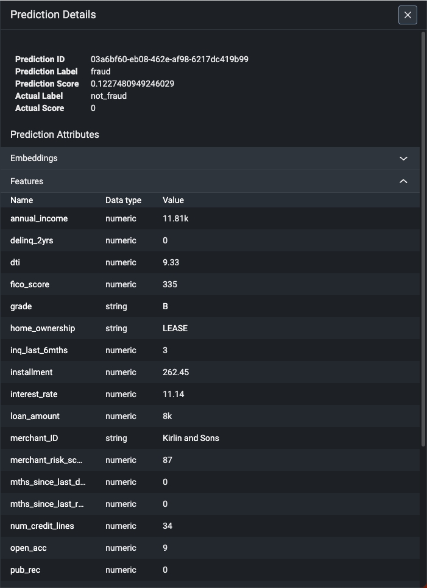Click the Name column header

click(22, 200)
